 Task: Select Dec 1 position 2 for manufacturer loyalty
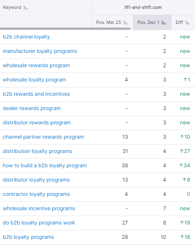click(x=165, y=51)
